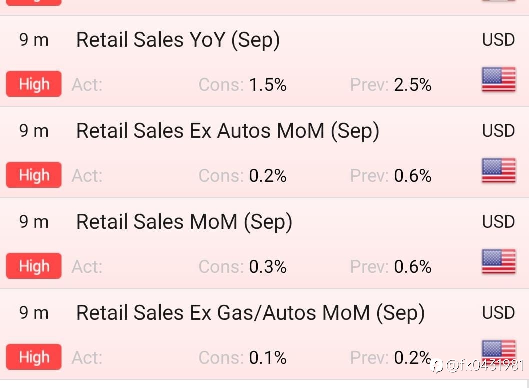Select consensus 1.5% value for Retail Sales YoY
529x388 pixels.
268,84
